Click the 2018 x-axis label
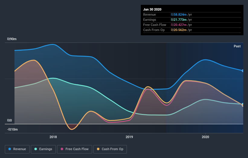 pyautogui.click(x=53, y=137)
